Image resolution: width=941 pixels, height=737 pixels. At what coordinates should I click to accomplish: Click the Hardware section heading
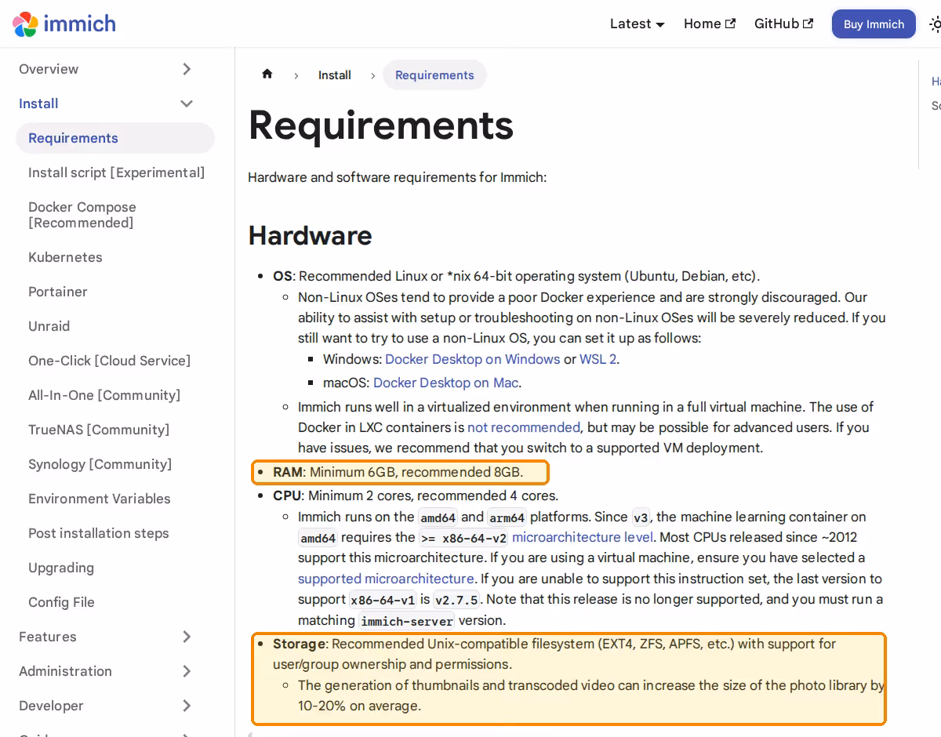(311, 235)
